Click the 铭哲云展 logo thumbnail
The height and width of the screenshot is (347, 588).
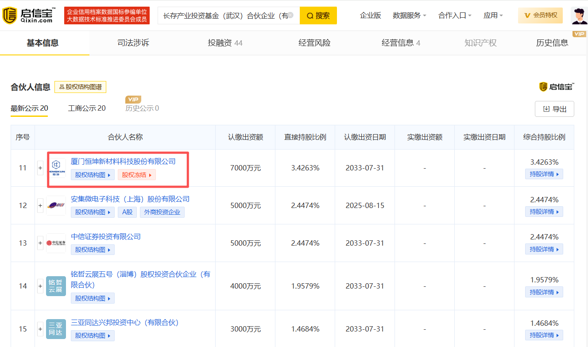[56, 285]
